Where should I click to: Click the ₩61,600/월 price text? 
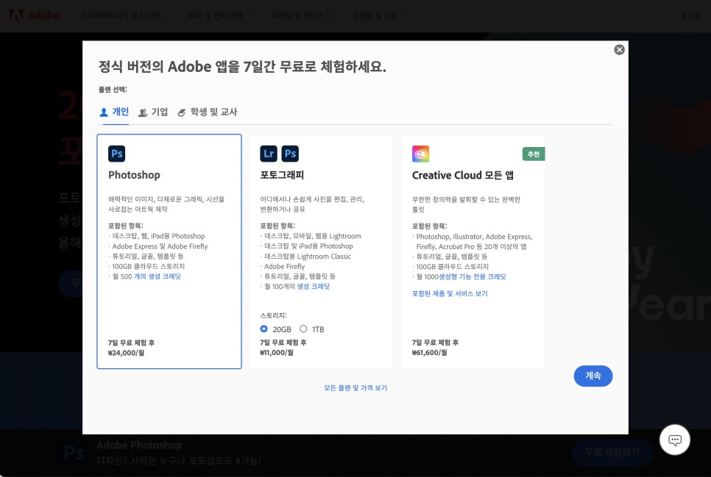(x=429, y=353)
